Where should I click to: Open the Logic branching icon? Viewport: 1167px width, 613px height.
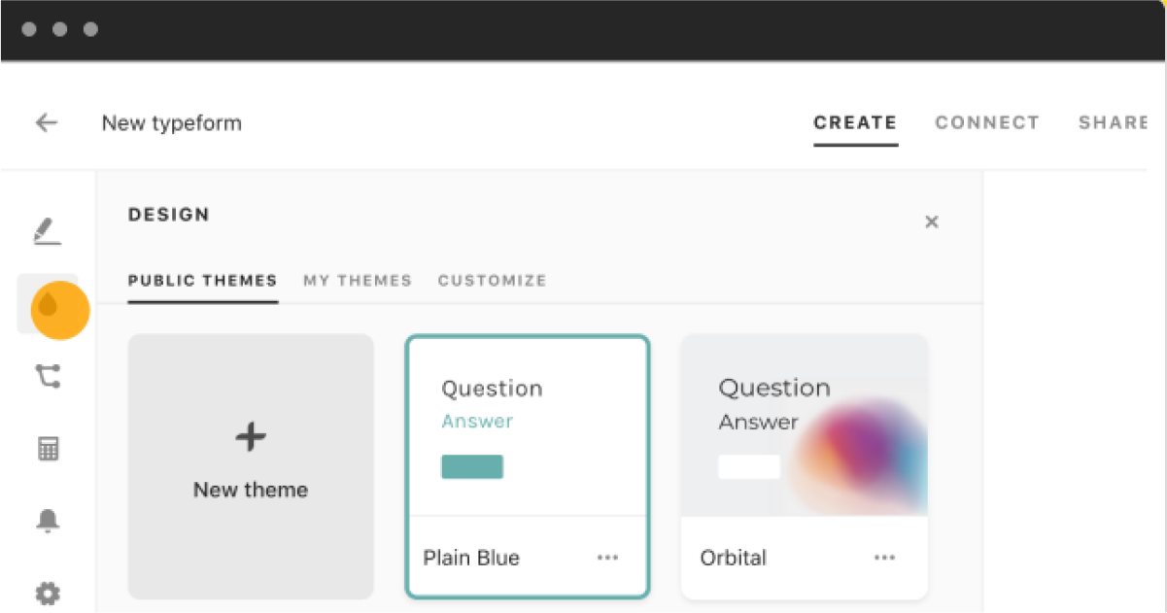click(48, 376)
